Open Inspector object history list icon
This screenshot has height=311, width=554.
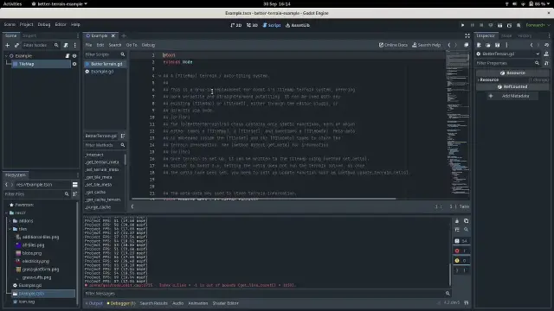[x=546, y=45]
